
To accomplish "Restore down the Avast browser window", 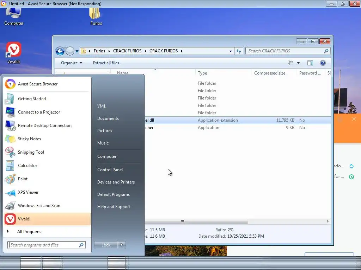I will 343,4.
